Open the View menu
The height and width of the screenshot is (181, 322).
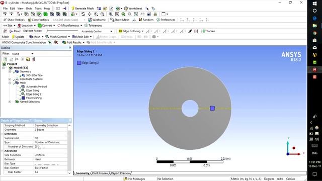(20, 9)
